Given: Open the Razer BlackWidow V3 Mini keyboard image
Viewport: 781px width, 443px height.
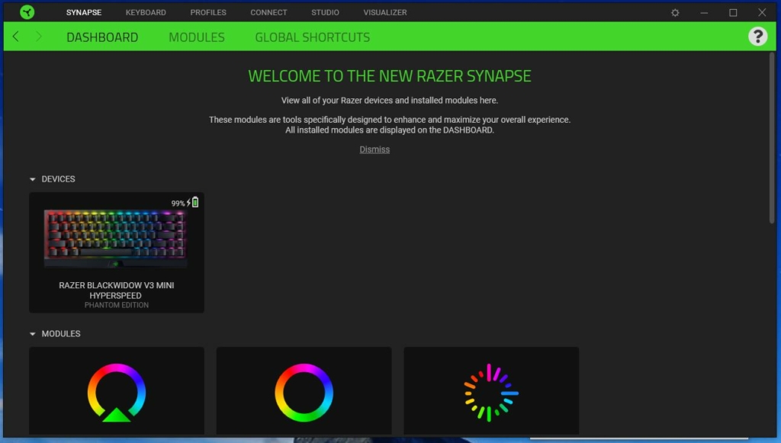Looking at the screenshot, I should coord(116,238).
